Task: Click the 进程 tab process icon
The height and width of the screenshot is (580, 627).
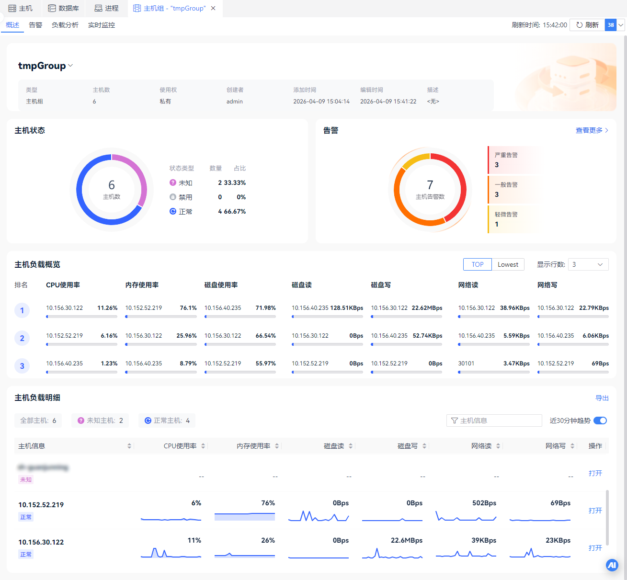Action: point(98,8)
